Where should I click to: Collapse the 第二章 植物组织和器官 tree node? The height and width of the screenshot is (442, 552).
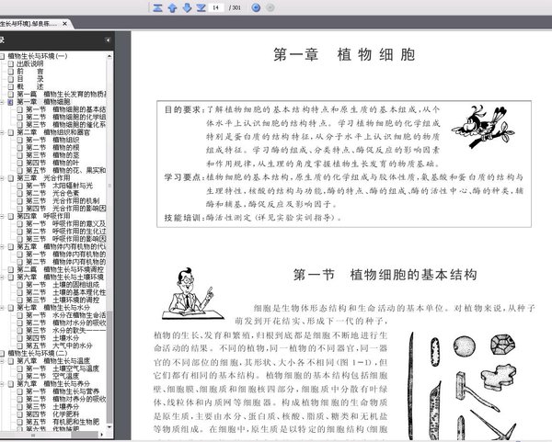coord(2,132)
